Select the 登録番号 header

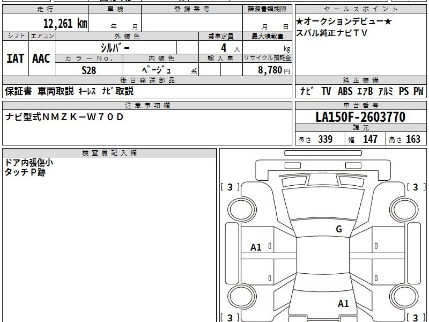pyautogui.click(x=192, y=9)
